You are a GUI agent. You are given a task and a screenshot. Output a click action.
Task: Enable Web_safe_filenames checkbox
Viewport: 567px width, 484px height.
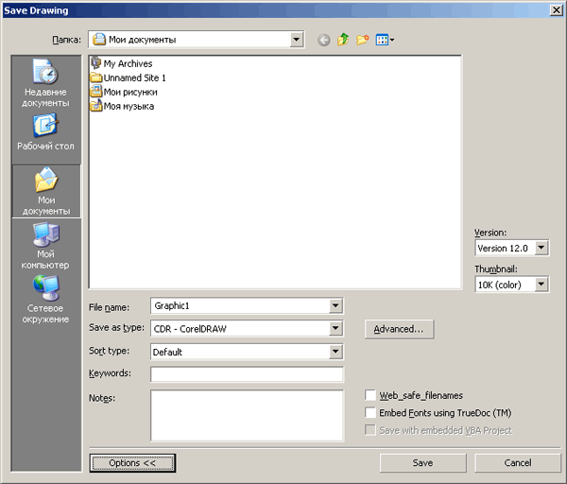coord(370,395)
